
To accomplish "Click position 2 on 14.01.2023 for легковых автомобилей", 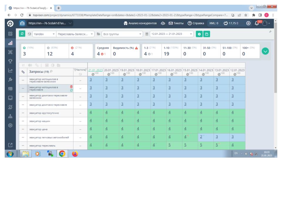I will click(201, 137).
